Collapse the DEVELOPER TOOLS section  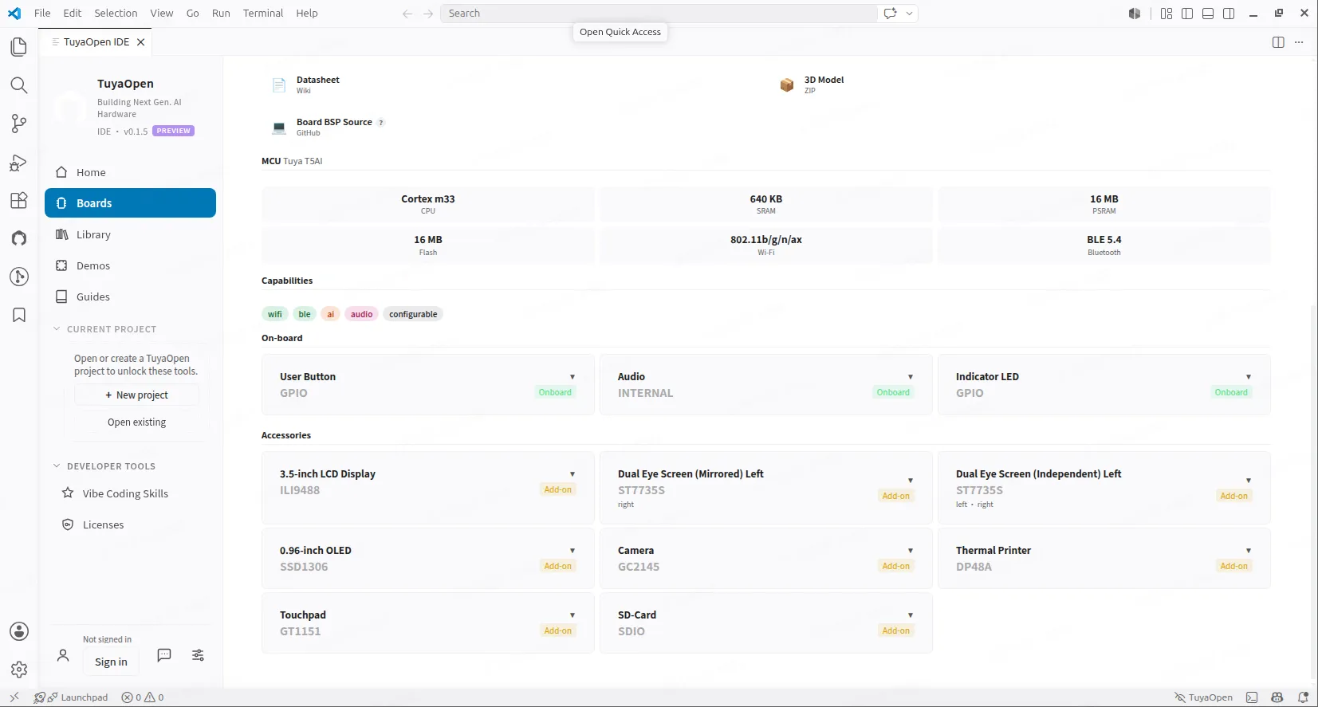(104, 466)
